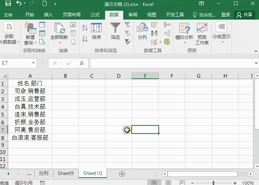This screenshot has width=259, height=185.
Task: Click inside the formula bar
Action: [172, 63]
